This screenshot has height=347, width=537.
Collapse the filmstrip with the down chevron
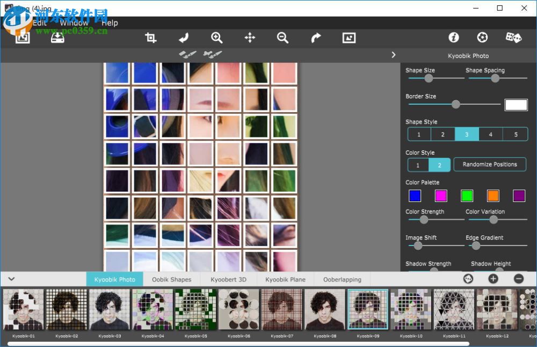(11, 279)
